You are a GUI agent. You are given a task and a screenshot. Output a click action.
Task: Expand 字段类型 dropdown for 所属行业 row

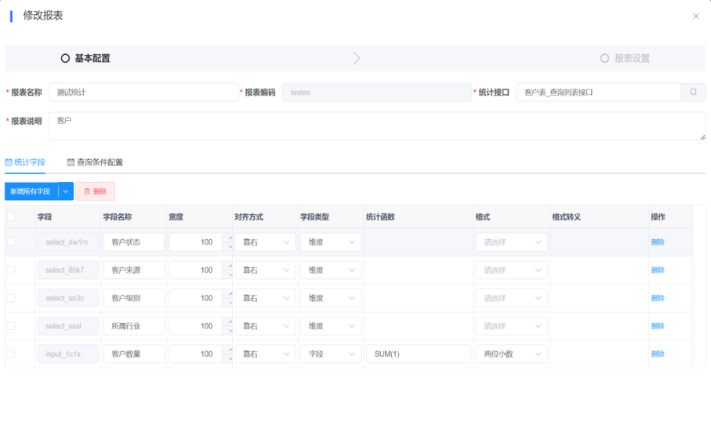(x=330, y=326)
